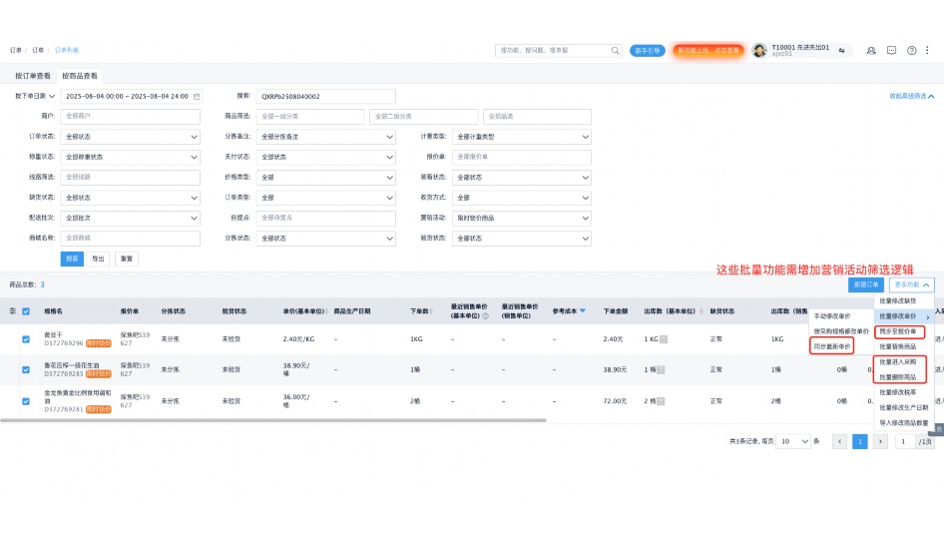The width and height of the screenshot is (944, 544).
Task: Select 同步最新单价 from the submenu
Action: click(832, 345)
